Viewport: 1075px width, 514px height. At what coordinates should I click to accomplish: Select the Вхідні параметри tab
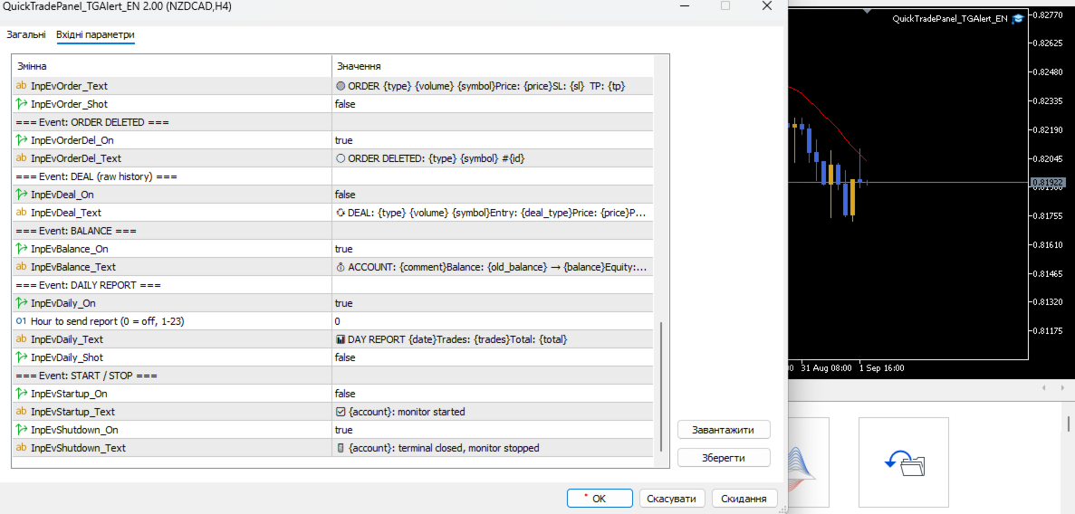(95, 34)
